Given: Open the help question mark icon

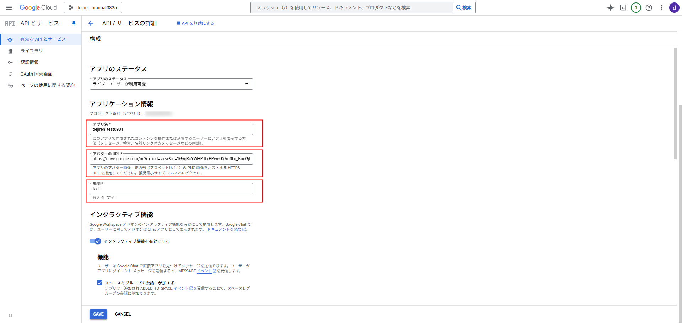Looking at the screenshot, I should click(649, 8).
